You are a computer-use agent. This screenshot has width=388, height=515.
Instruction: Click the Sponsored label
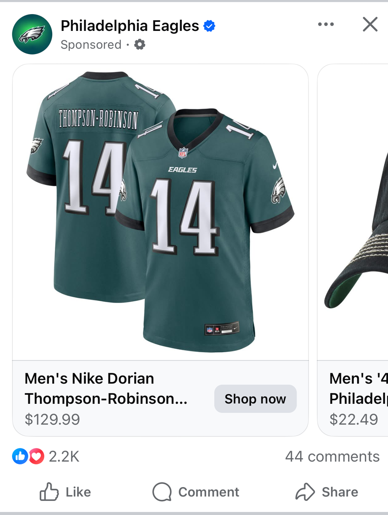tap(91, 45)
